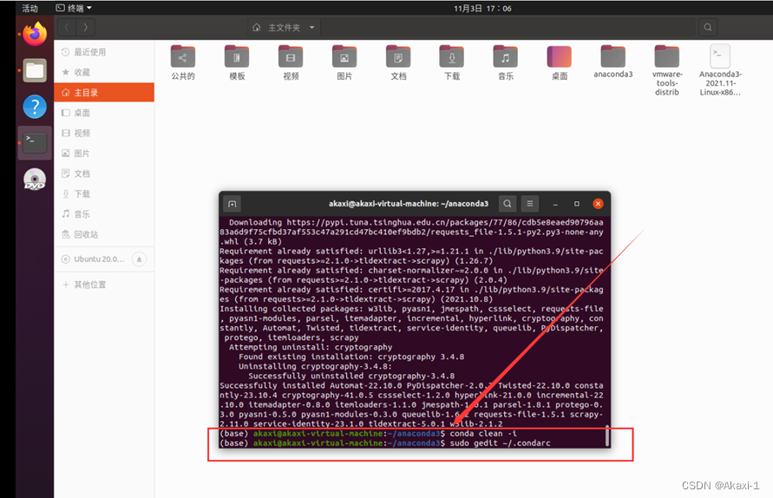Minimize the terminal window
The image size is (773, 498).
555,204
